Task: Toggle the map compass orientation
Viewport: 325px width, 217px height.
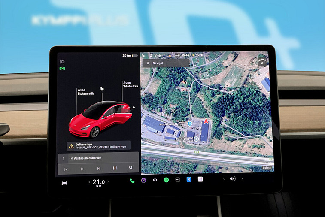Action: pyautogui.click(x=262, y=61)
